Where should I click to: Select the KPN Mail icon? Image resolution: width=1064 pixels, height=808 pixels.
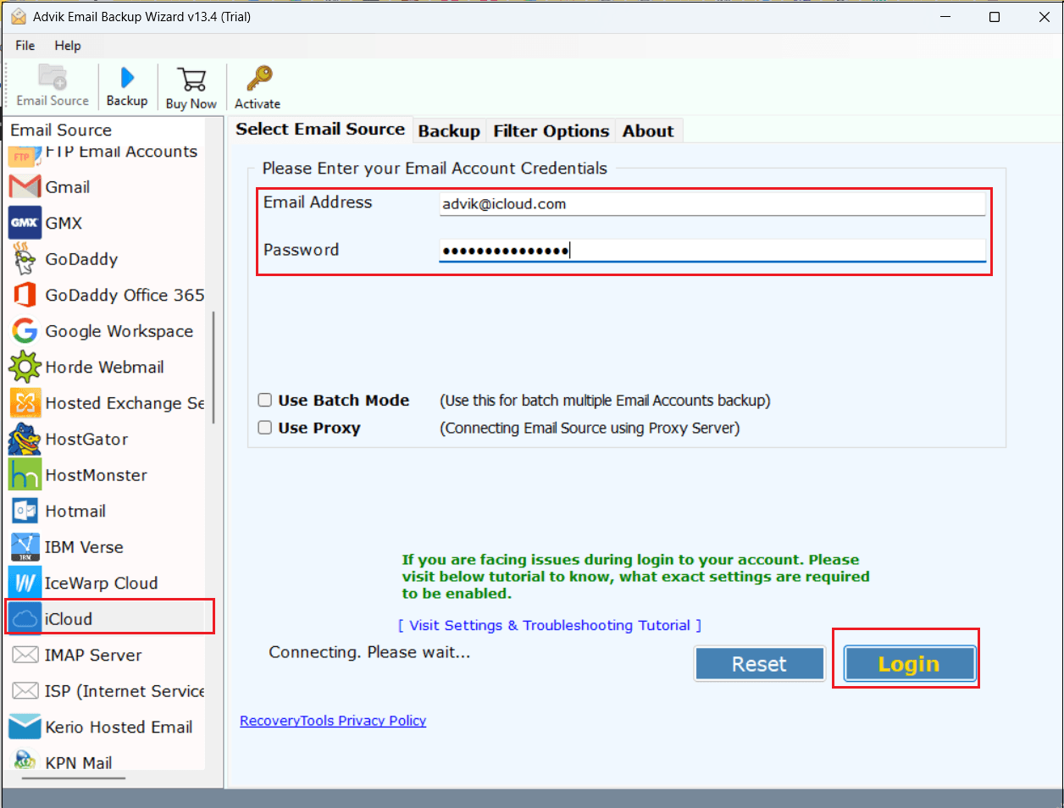[25, 760]
